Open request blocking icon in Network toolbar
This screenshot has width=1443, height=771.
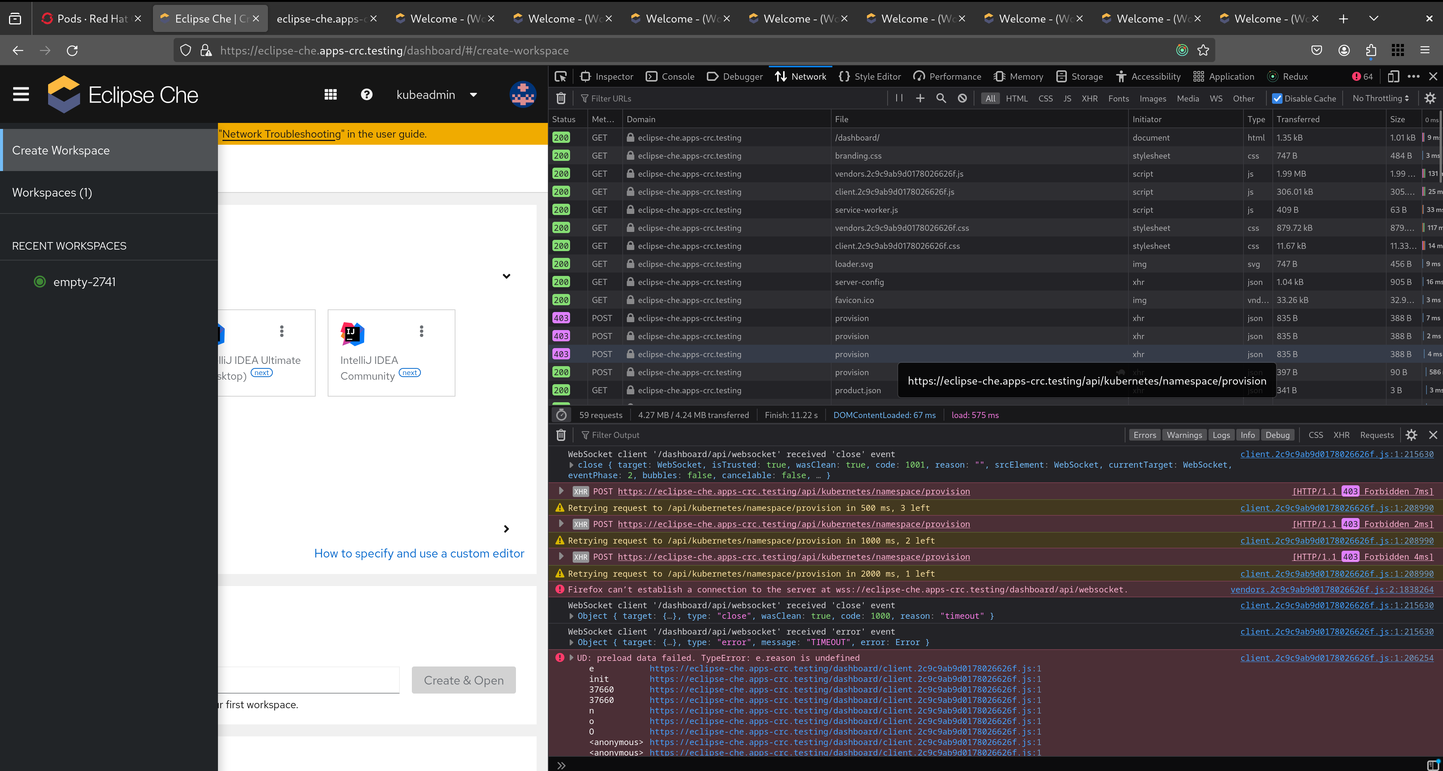point(962,98)
